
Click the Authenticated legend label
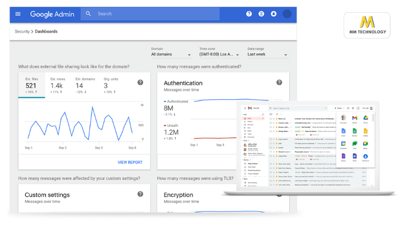coord(177,101)
